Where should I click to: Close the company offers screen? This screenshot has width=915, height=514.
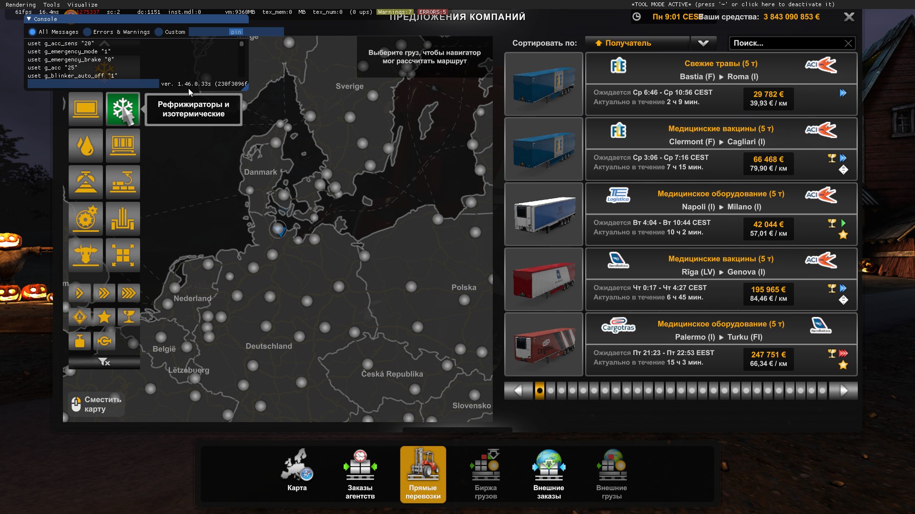click(x=849, y=17)
